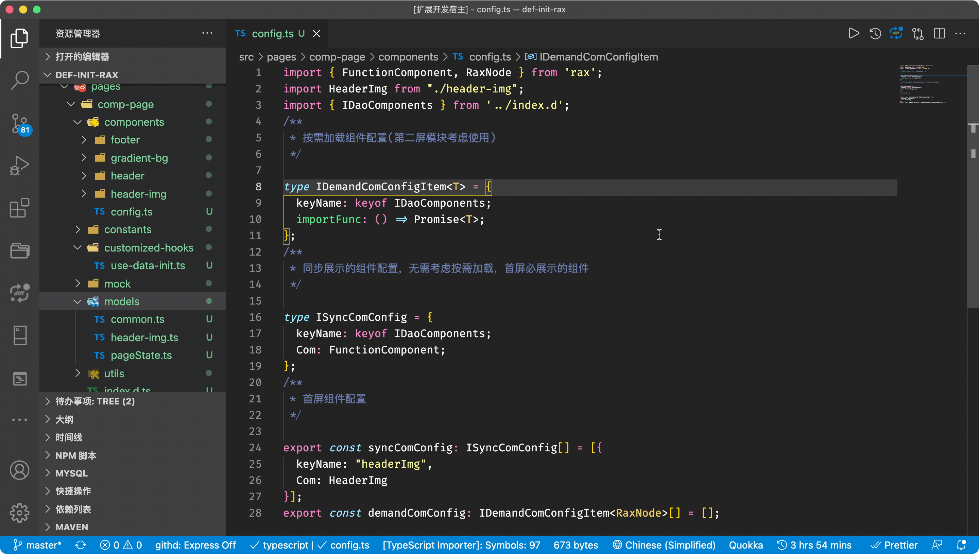Image resolution: width=979 pixels, height=554 pixels.
Task: Open the Manage gear icon
Action: (x=19, y=513)
